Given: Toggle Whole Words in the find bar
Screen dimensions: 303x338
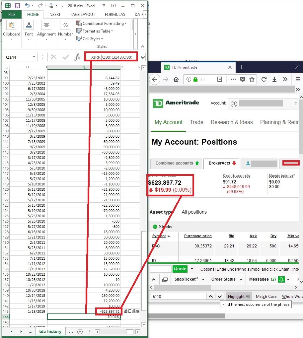Looking at the screenshot, I should [292, 297].
